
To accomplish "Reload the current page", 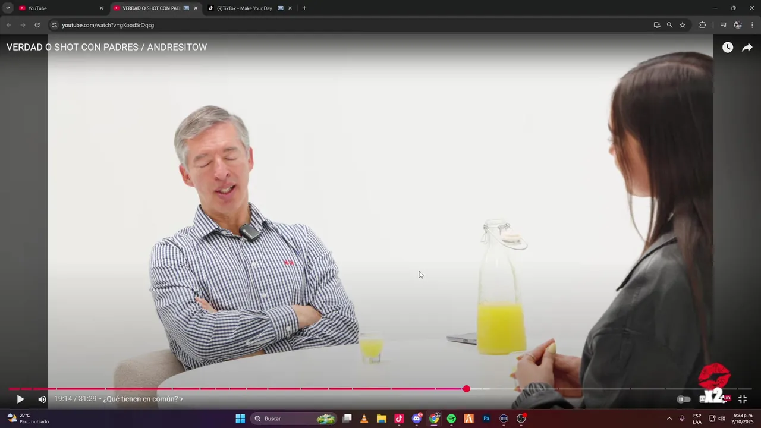I will coord(37,25).
